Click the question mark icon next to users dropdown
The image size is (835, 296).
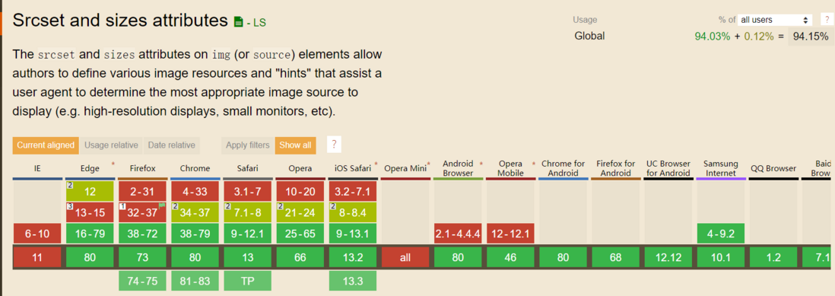(824, 20)
